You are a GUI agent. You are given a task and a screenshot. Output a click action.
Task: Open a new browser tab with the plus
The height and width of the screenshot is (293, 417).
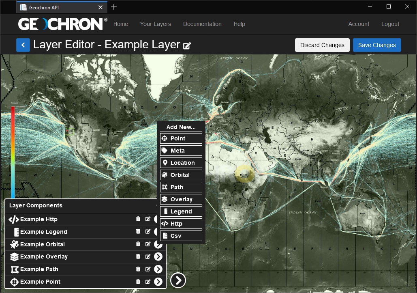click(x=114, y=7)
